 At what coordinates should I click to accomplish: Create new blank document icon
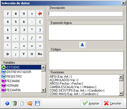point(22,103)
